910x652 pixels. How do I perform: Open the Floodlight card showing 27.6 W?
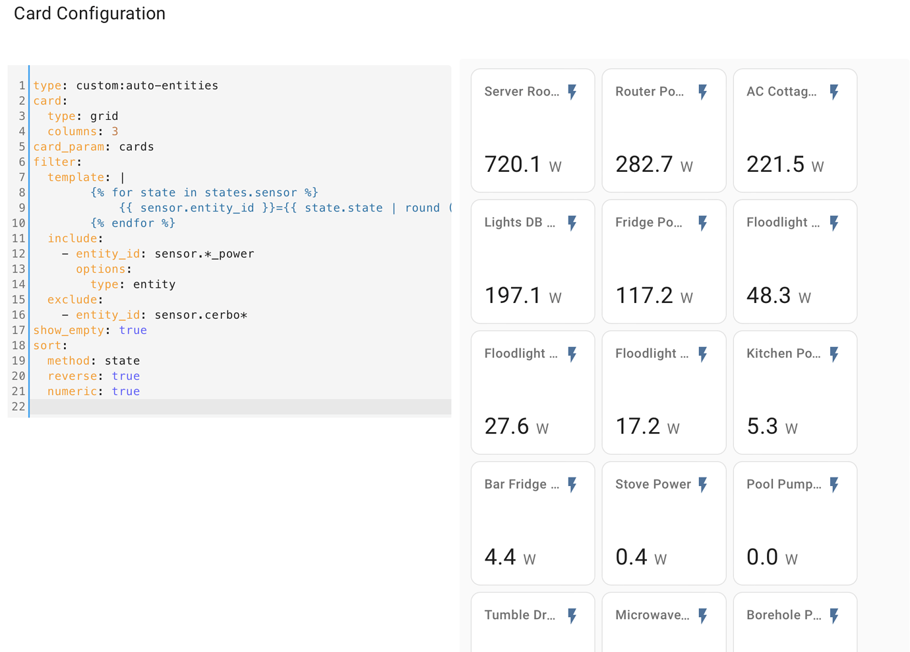coord(532,393)
